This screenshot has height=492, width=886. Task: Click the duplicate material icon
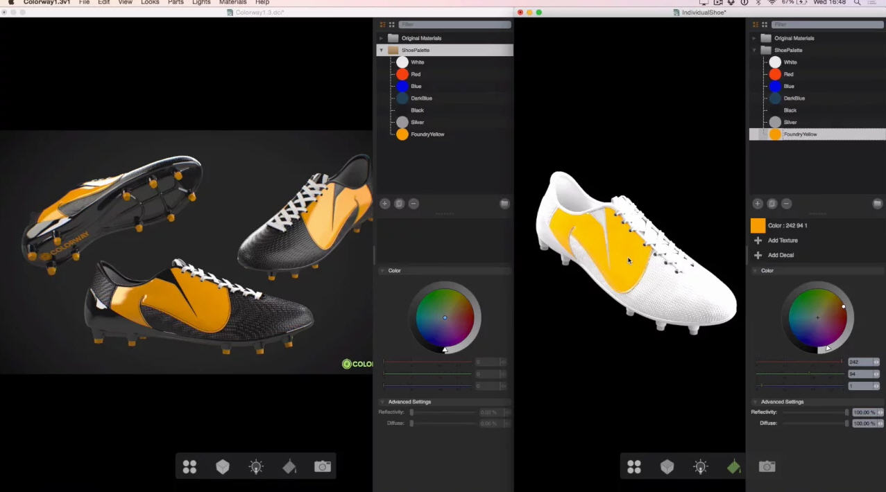pos(399,203)
